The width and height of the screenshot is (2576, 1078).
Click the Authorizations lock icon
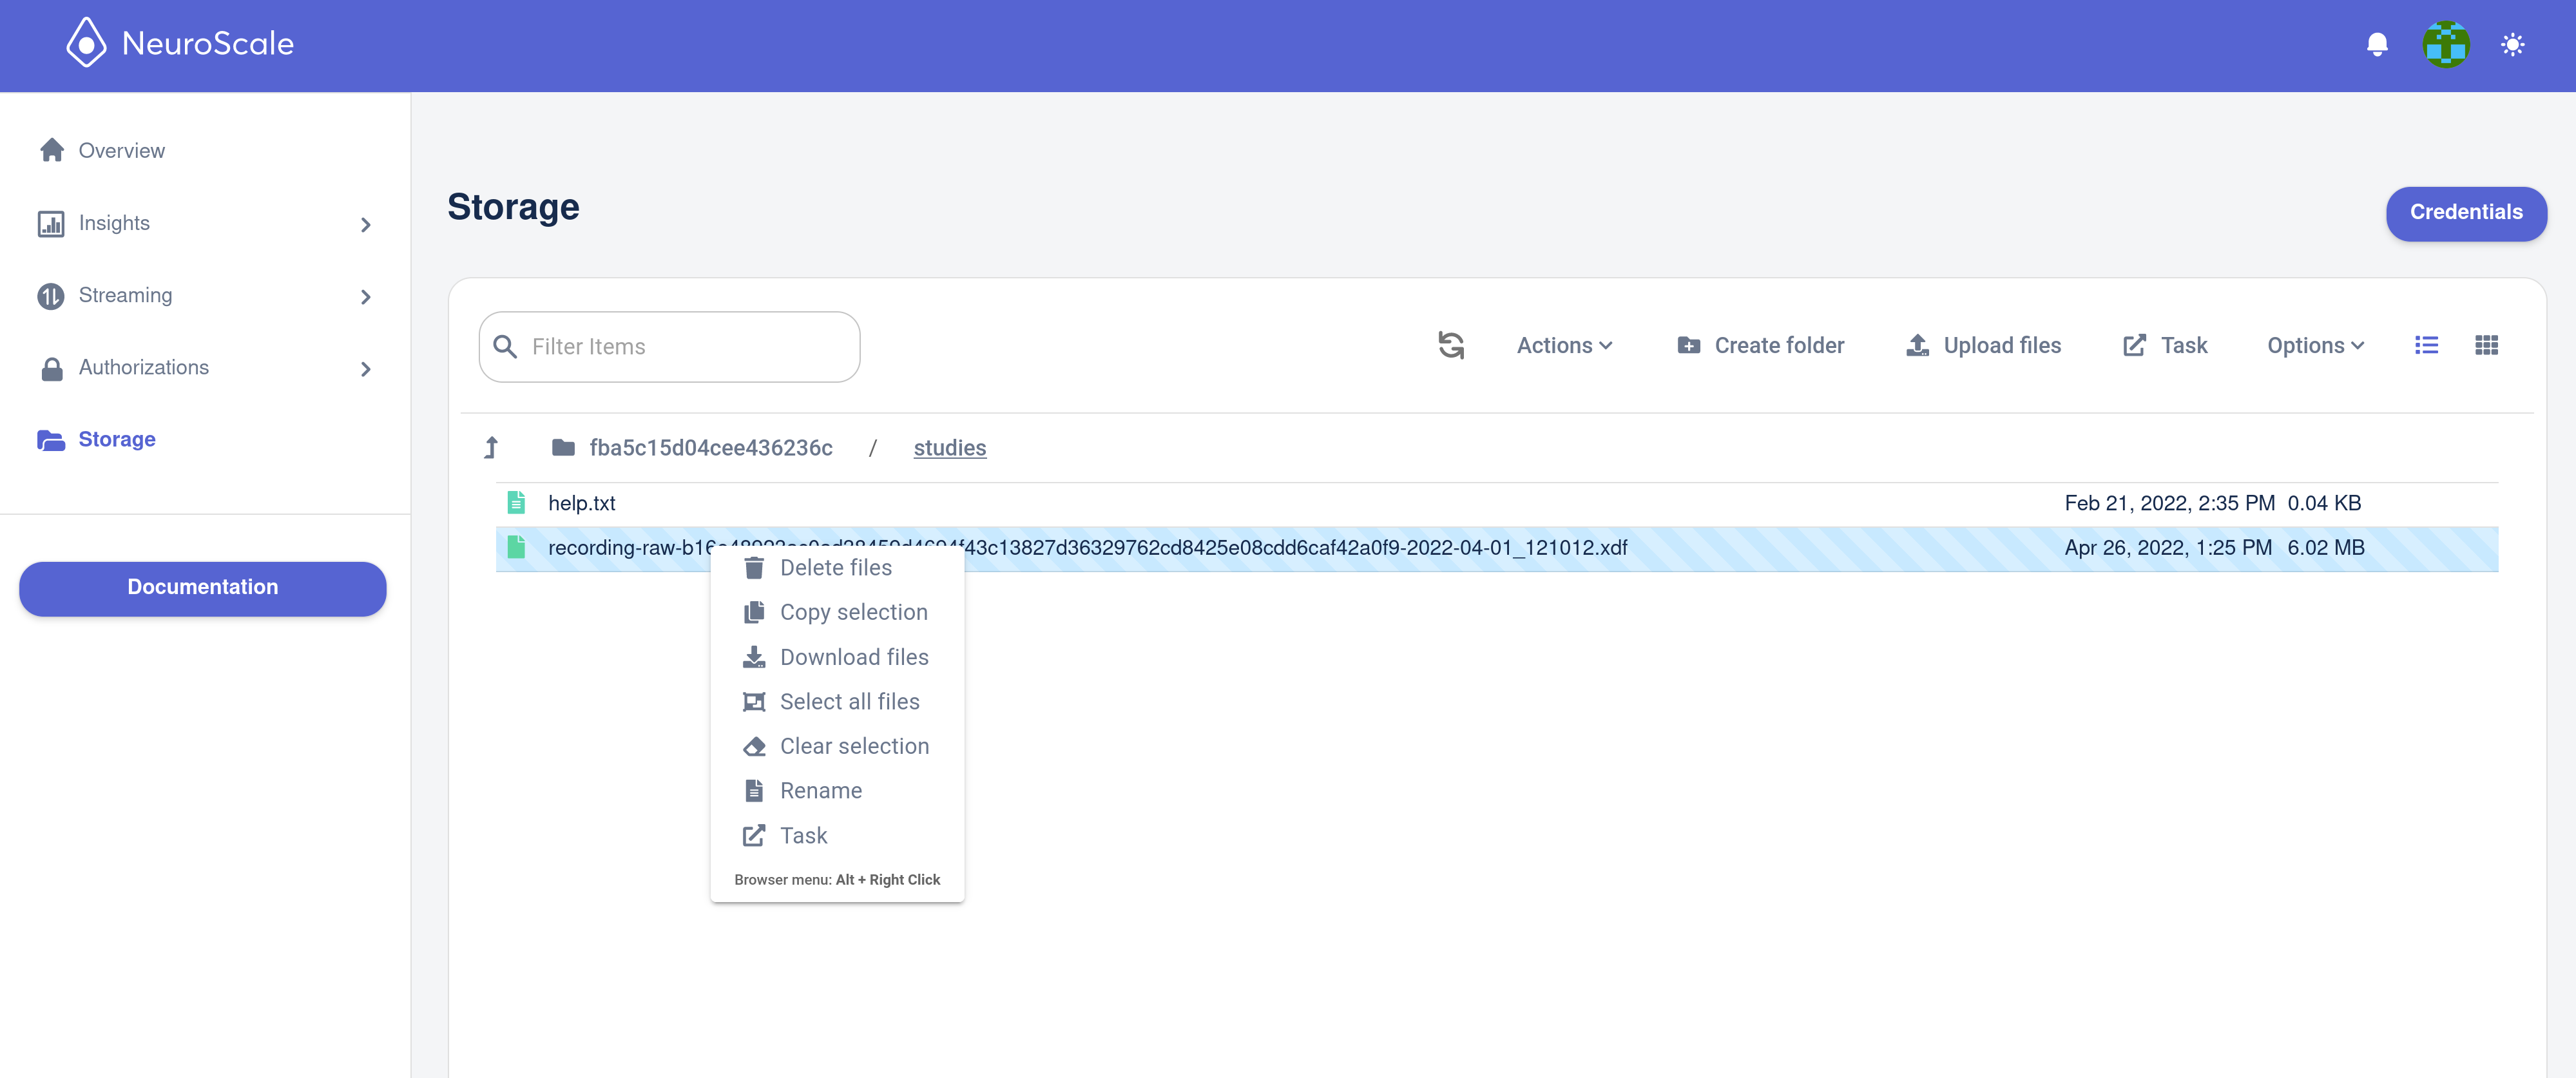52,369
